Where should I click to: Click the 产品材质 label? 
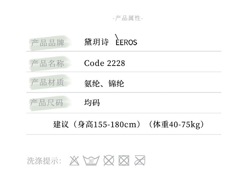[47, 82]
